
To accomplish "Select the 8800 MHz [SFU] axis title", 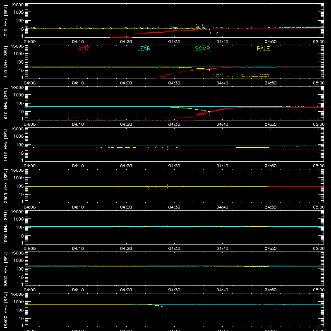I will 5,269.
